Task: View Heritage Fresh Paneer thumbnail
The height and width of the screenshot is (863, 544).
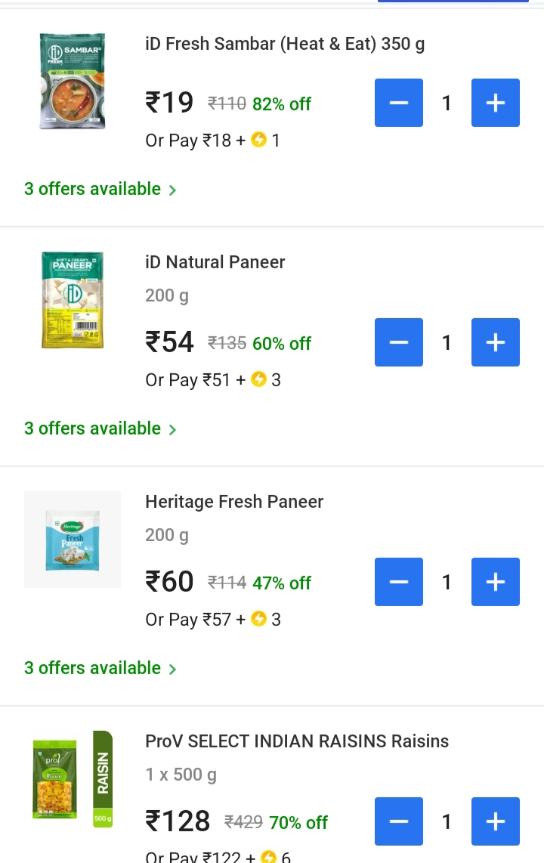Action: coord(73,540)
